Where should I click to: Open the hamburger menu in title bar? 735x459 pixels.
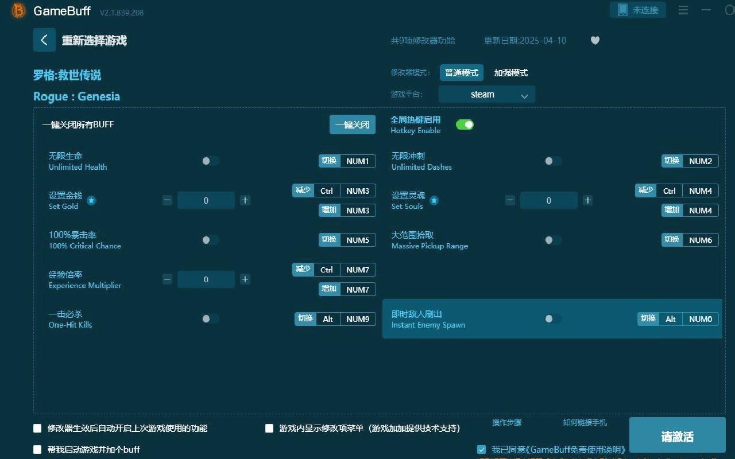(x=683, y=10)
